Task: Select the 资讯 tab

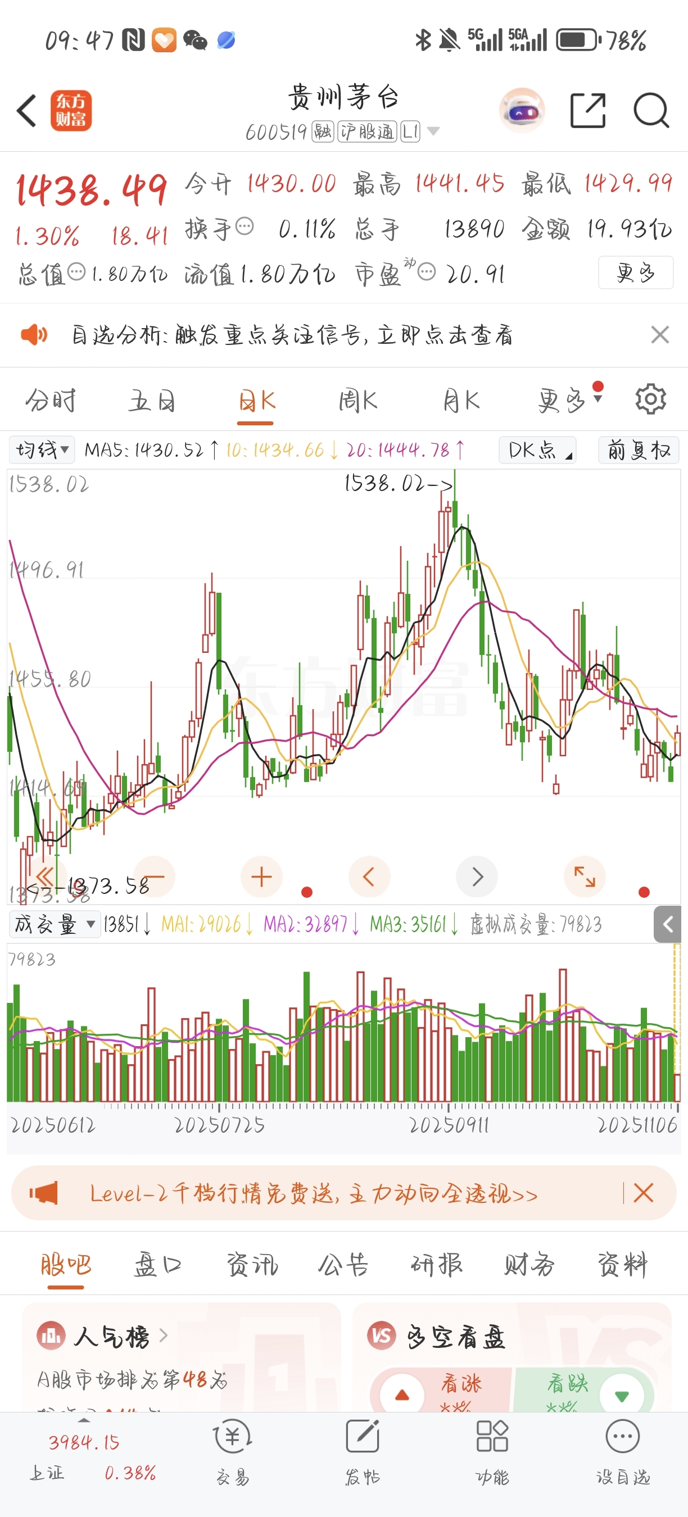Action: [x=252, y=1264]
